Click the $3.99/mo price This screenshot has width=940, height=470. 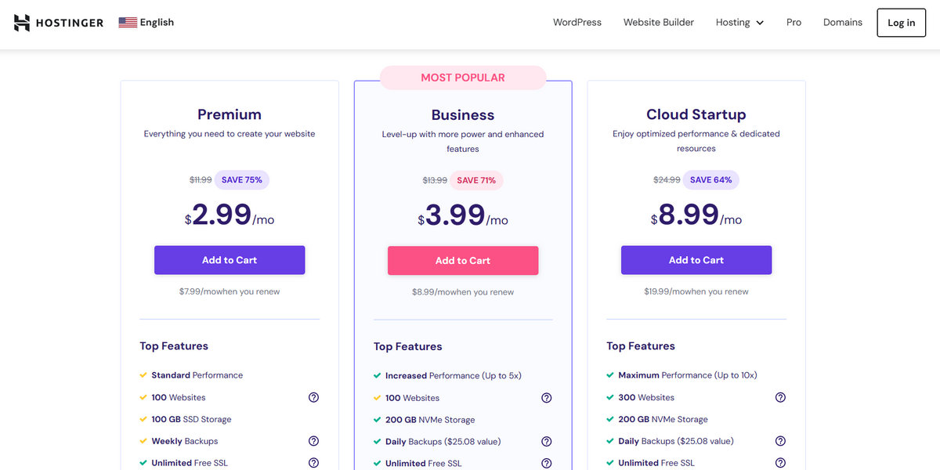pos(463,215)
